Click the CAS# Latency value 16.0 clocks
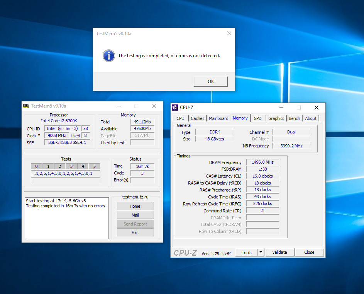The image size is (364, 294). [262, 176]
